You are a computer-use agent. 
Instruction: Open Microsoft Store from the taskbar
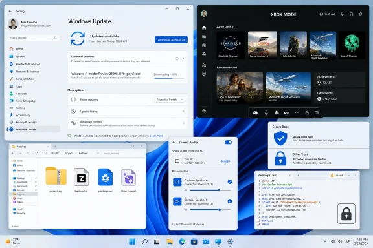click(194, 242)
